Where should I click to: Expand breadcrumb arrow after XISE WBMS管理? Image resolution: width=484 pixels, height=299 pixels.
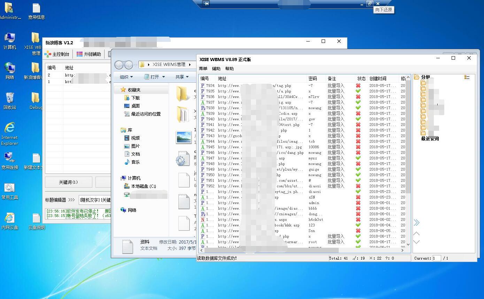[190, 65]
